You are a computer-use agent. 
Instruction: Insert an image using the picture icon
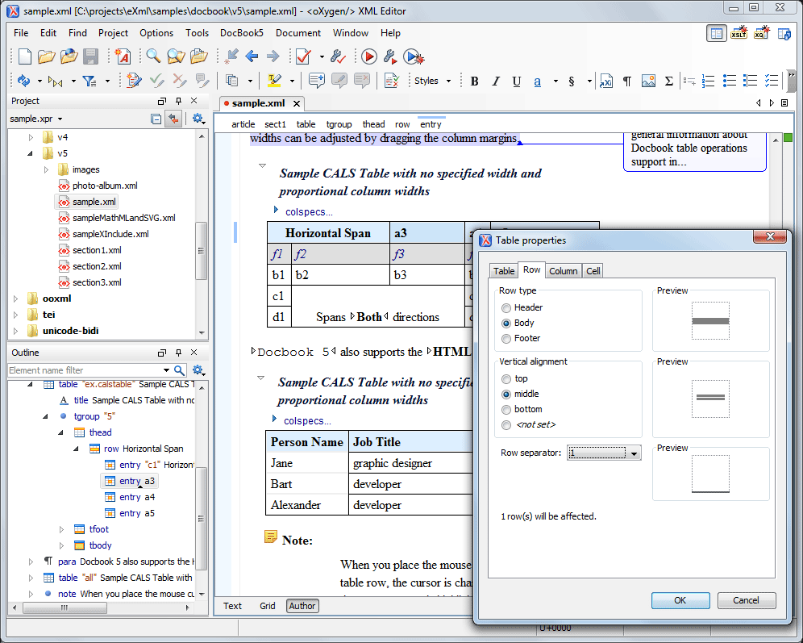(648, 81)
